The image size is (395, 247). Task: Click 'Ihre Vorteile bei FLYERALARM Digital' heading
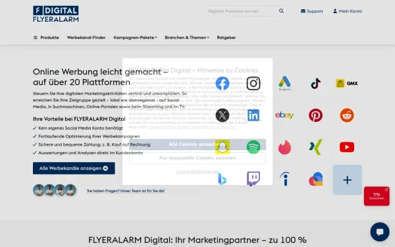pos(79,119)
